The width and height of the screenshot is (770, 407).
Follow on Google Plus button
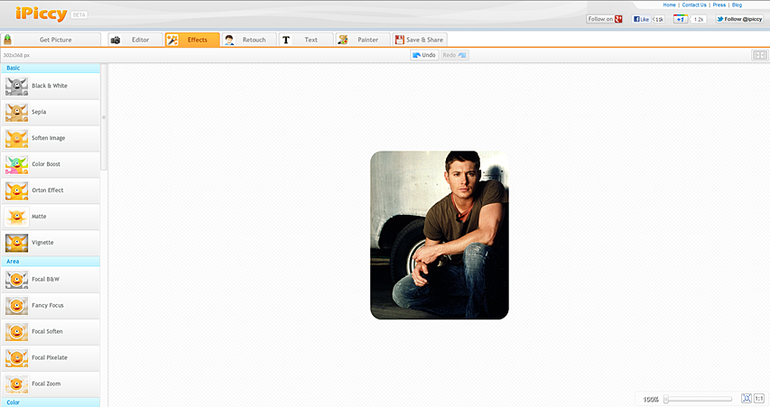[x=605, y=19]
